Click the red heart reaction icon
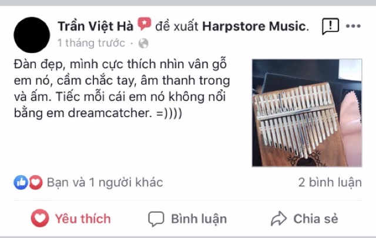 pyautogui.click(x=36, y=182)
